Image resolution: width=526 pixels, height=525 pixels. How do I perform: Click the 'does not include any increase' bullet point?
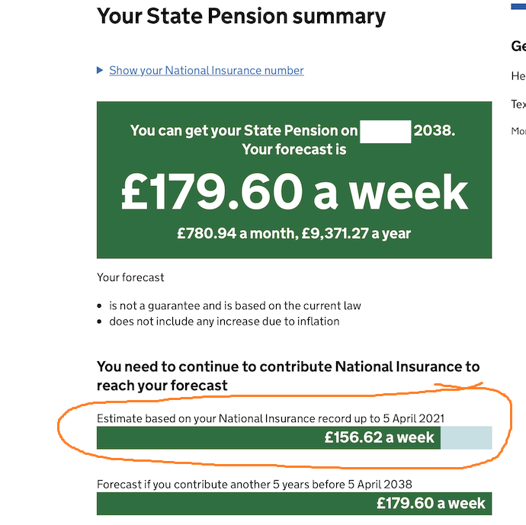[224, 321]
